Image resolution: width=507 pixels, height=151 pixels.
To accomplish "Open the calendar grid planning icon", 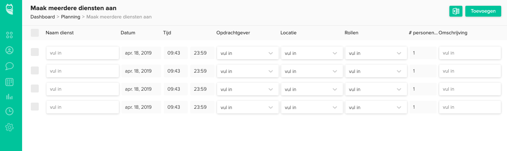I will 9,82.
